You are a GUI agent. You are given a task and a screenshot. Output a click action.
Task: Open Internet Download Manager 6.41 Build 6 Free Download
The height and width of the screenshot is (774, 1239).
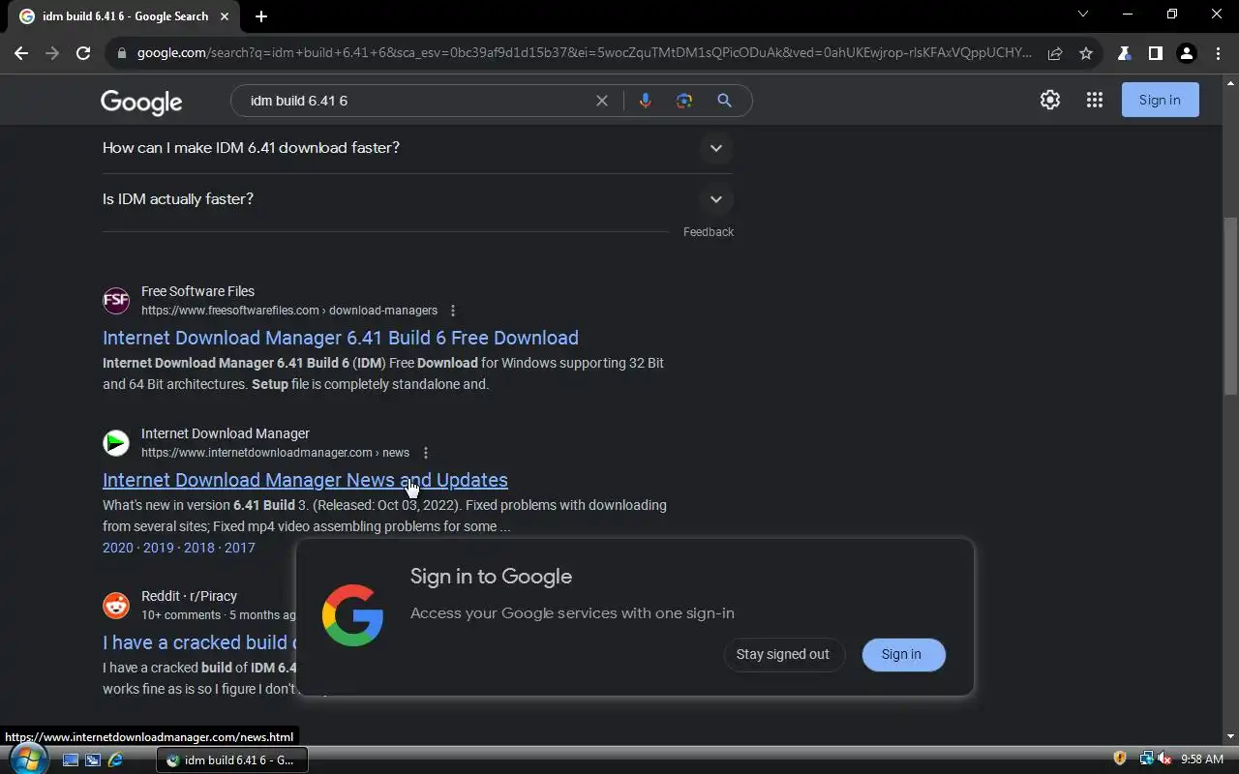coord(341,338)
